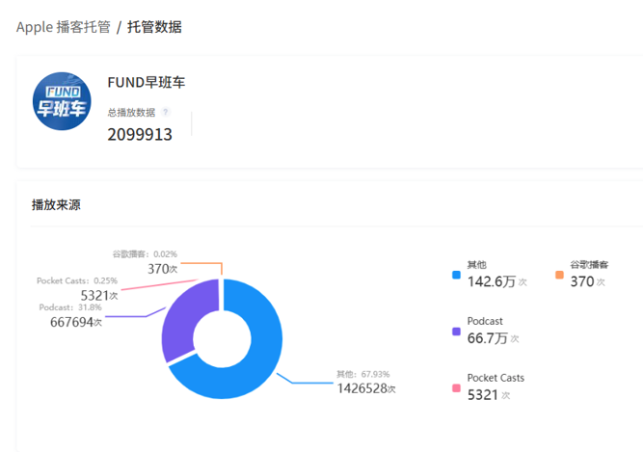The height and width of the screenshot is (452, 643).
Task: Click the 其他 legend label text
Action: click(477, 264)
